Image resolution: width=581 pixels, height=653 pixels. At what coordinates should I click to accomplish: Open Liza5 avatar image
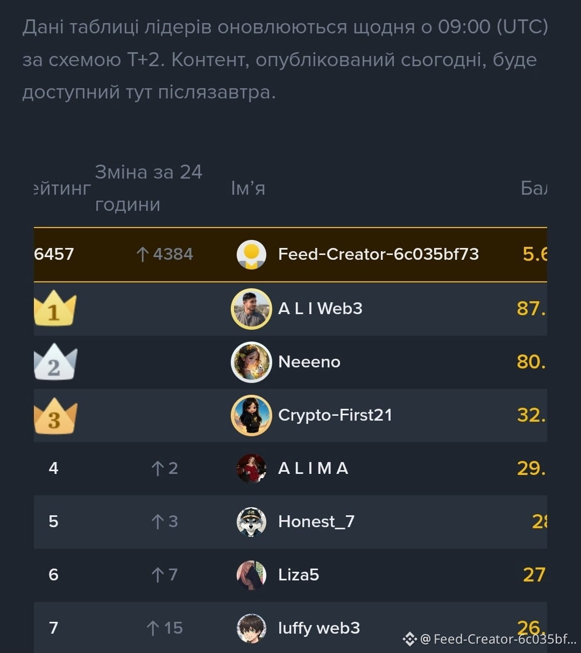(x=251, y=575)
